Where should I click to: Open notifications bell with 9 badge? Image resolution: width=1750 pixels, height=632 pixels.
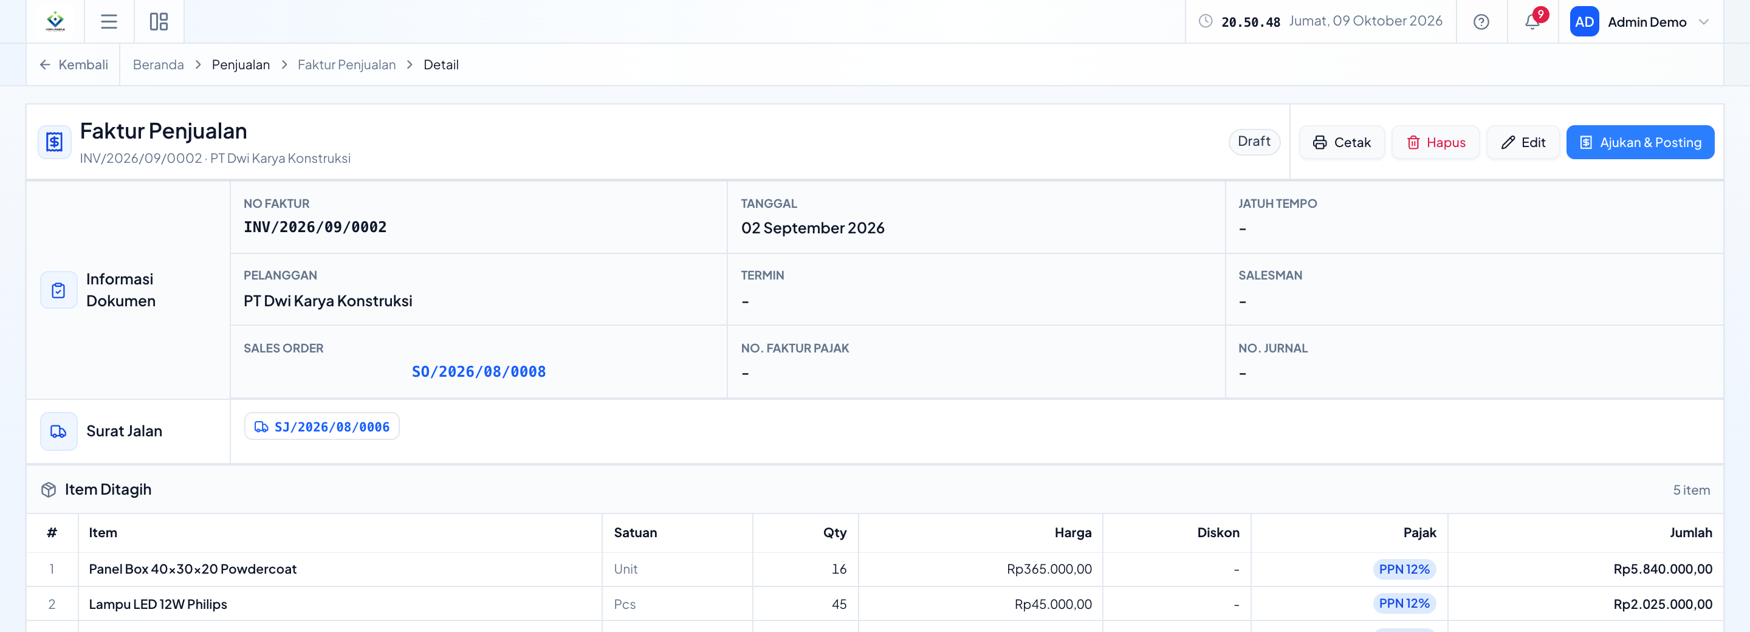click(1532, 21)
